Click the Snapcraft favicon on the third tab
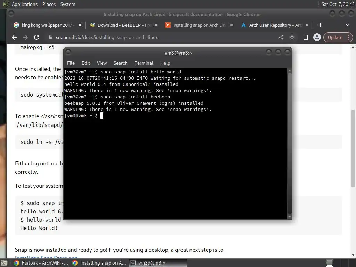Viewport: 356px width, 267px height. [x=168, y=25]
